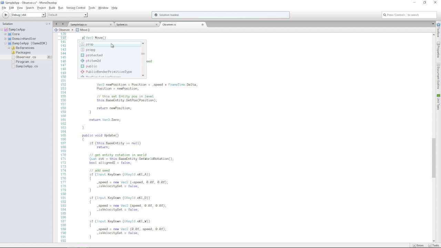Open Program.cs in the Solution tree

pos(25,62)
